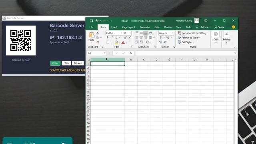Click the Tell me search box
Image resolution: width=256 pixels, height=144 pixels.
tap(202, 27)
